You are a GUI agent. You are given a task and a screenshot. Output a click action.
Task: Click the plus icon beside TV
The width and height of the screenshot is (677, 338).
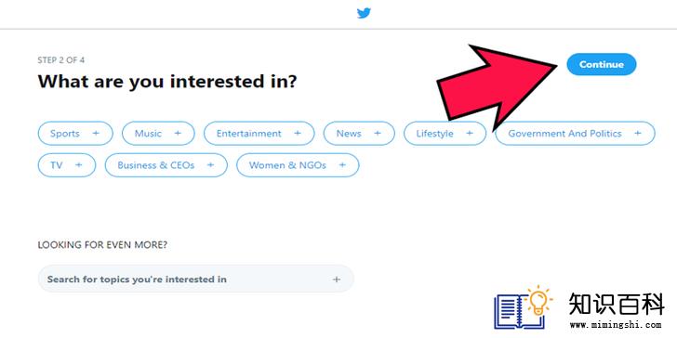(x=78, y=164)
